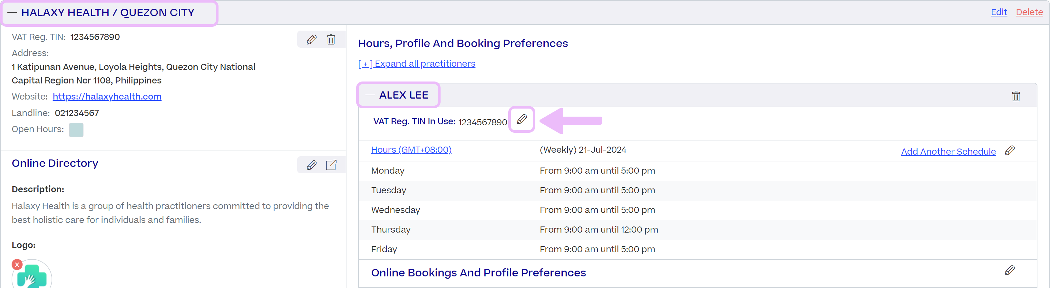This screenshot has height=288, width=1050.
Task: Delete location details with trash icon near VAT Reg. TIN
Action: tap(331, 40)
